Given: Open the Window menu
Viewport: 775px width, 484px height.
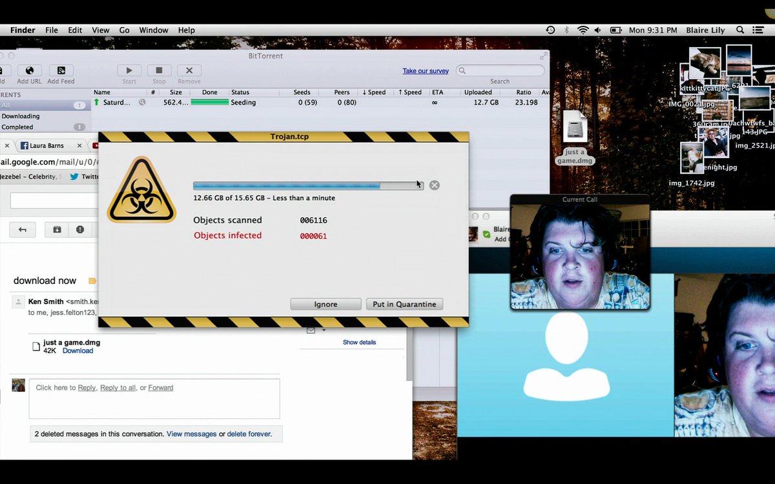Looking at the screenshot, I should click(154, 30).
